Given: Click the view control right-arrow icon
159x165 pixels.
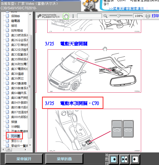Looking at the screenshot, I should (114, 159).
